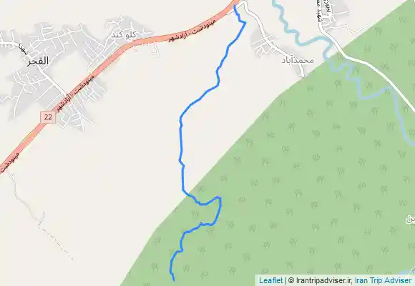The width and height of the screenshot is (415, 286).
Task: Click the blue route's southern end point
Action: [x=174, y=280]
